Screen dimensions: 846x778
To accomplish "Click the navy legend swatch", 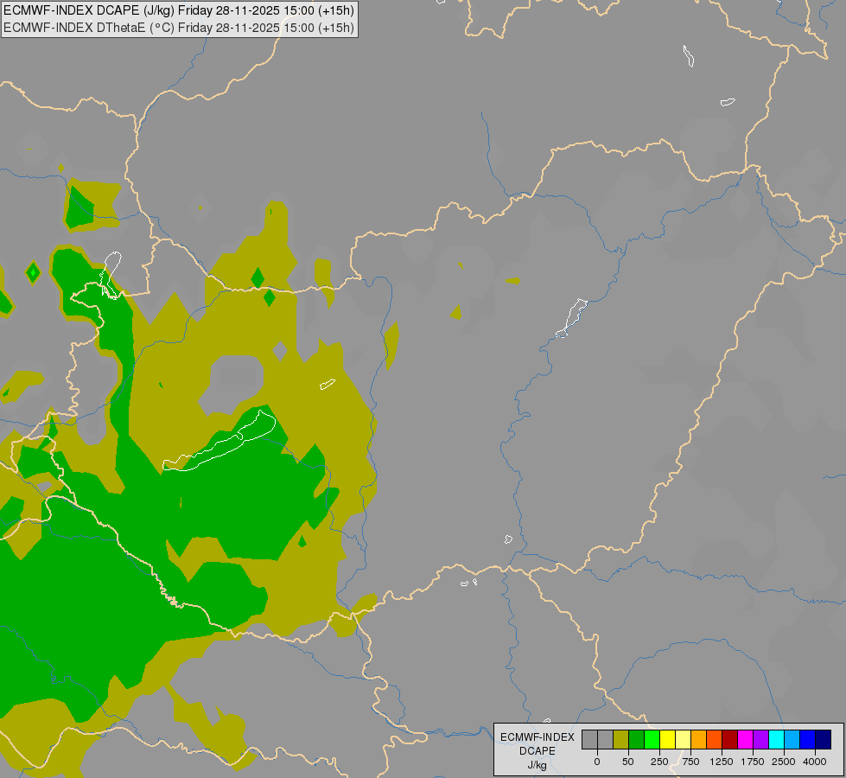I will click(824, 740).
